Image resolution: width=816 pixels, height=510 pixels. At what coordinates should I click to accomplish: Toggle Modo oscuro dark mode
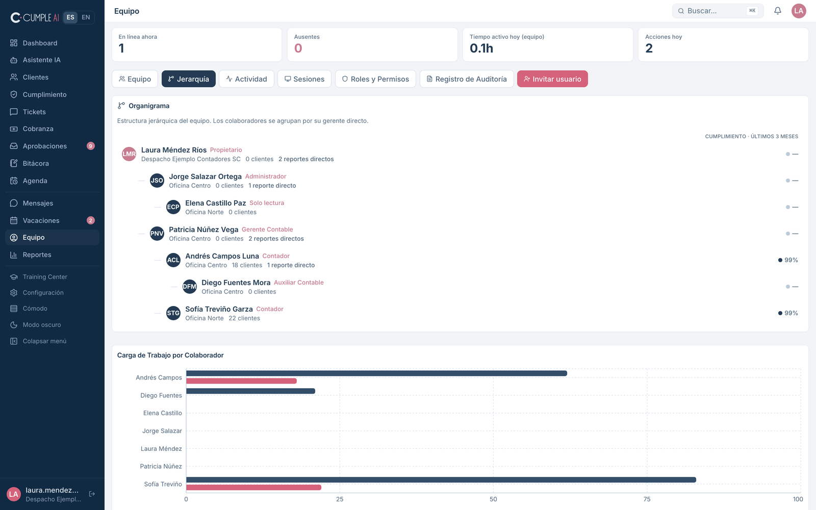[x=52, y=325]
